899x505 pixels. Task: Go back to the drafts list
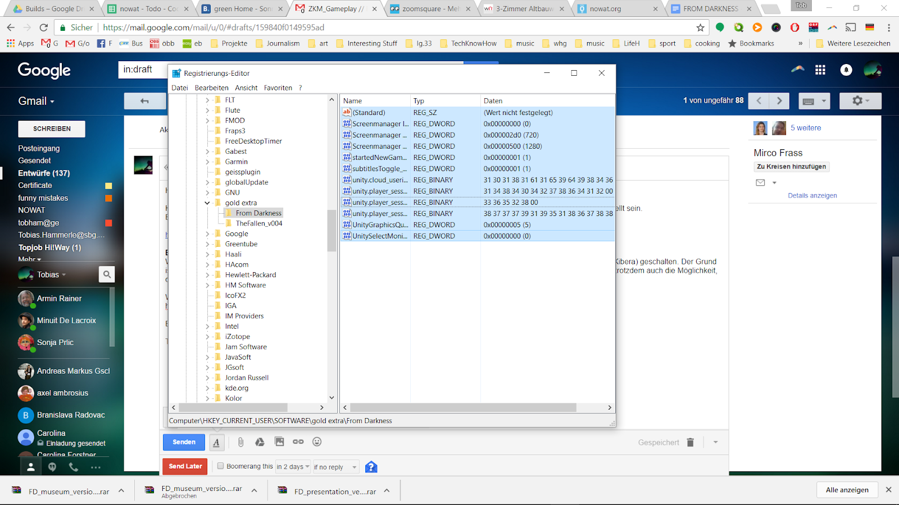pyautogui.click(x=144, y=101)
